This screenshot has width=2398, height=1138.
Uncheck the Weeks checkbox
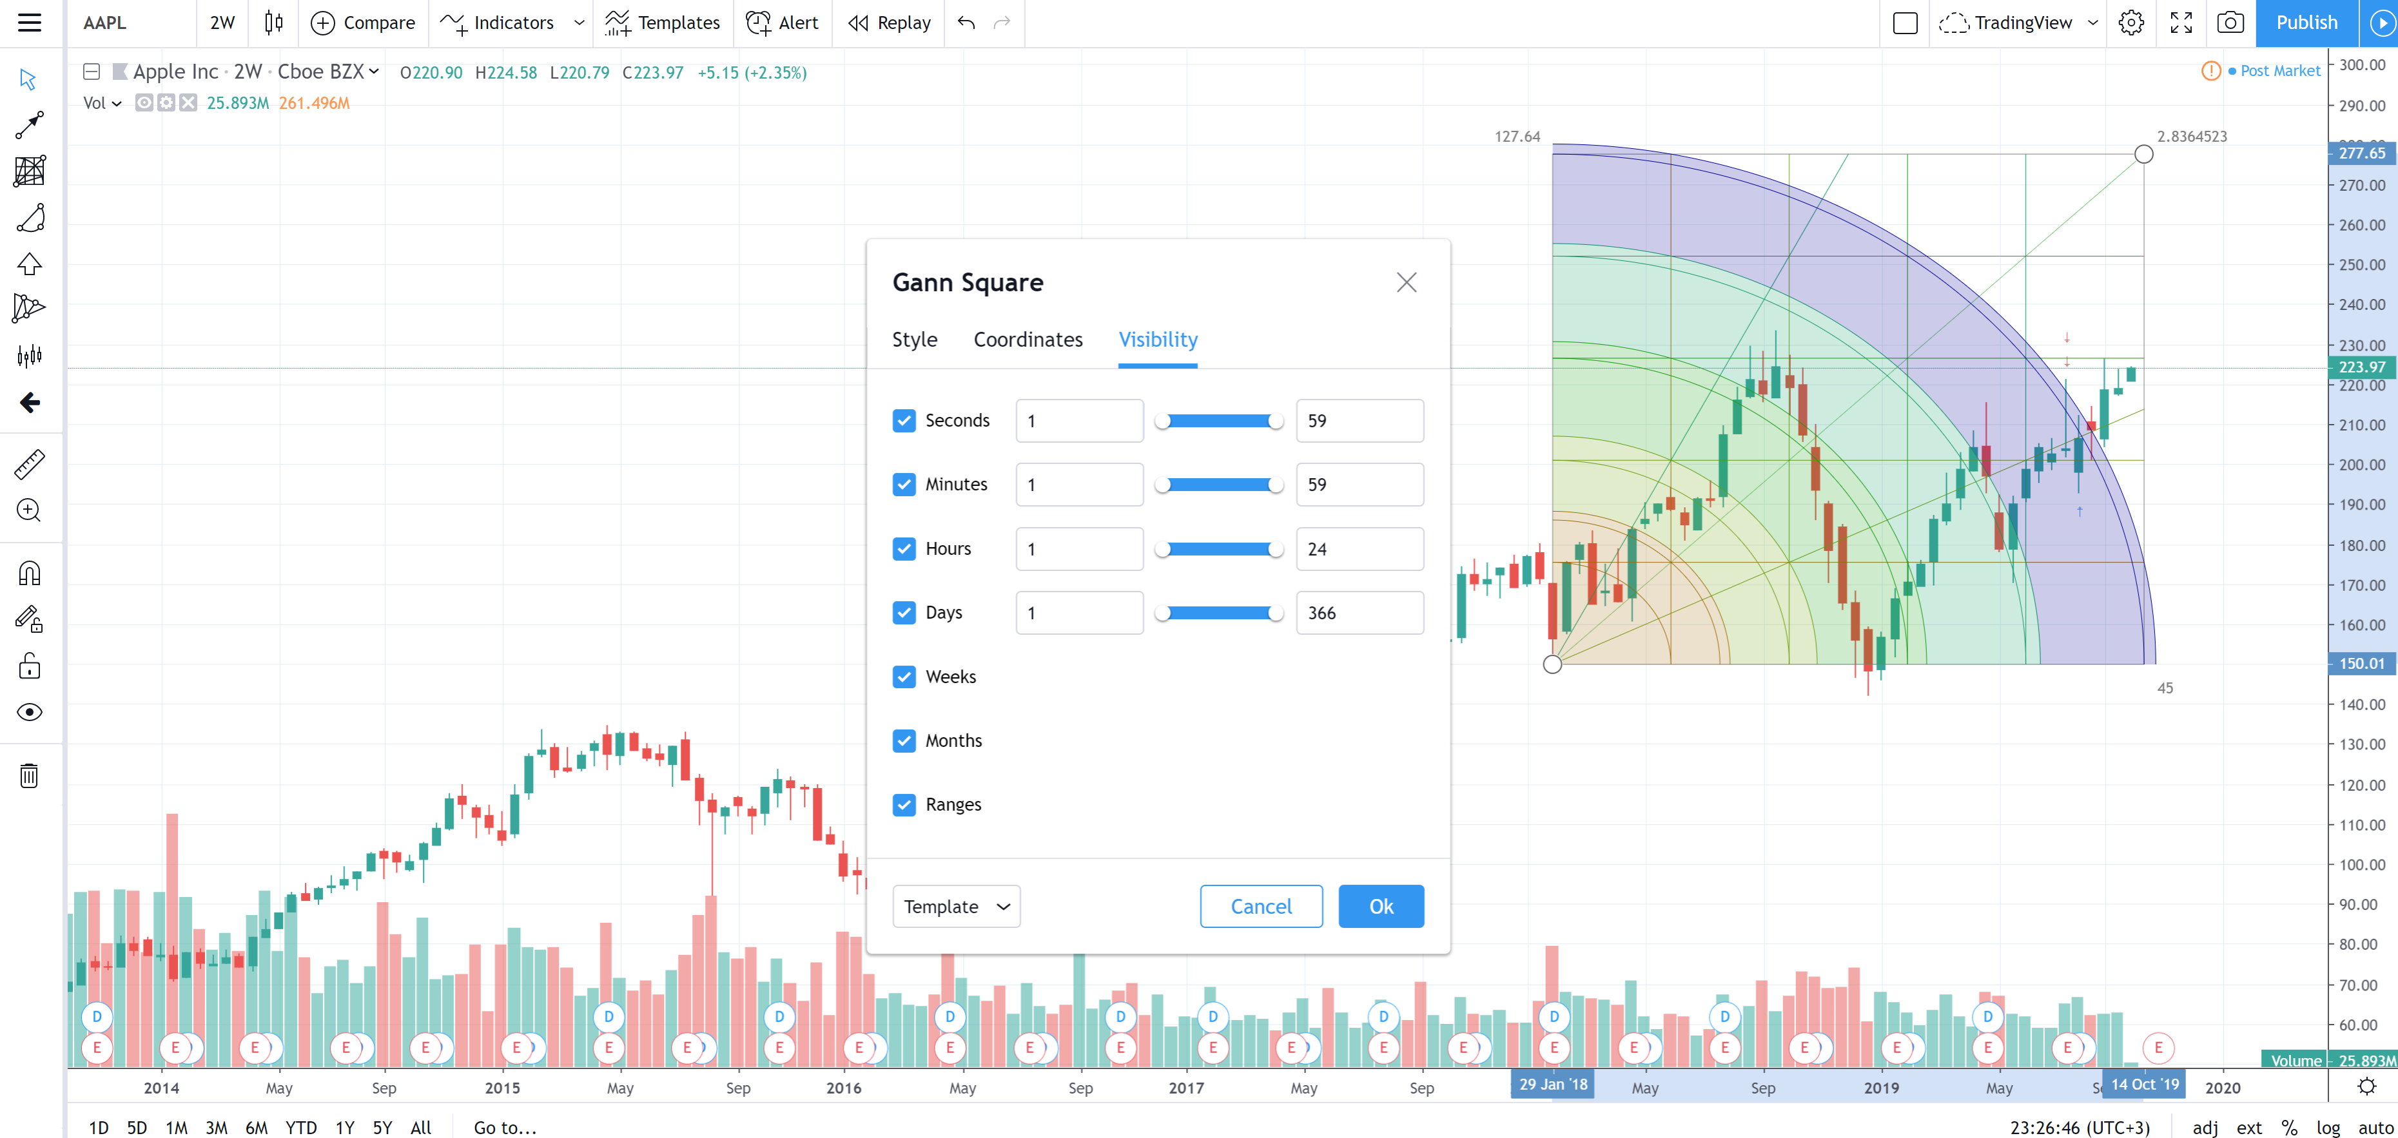coord(903,677)
